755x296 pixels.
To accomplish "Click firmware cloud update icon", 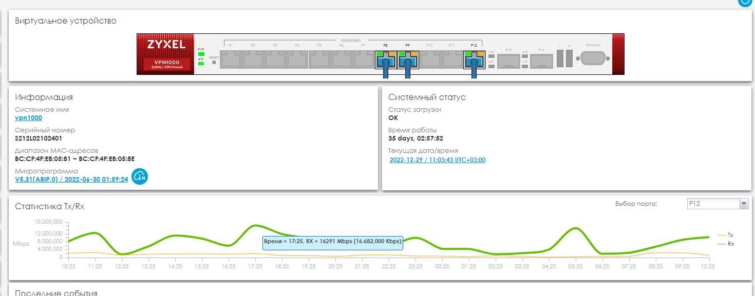I will click(x=140, y=176).
